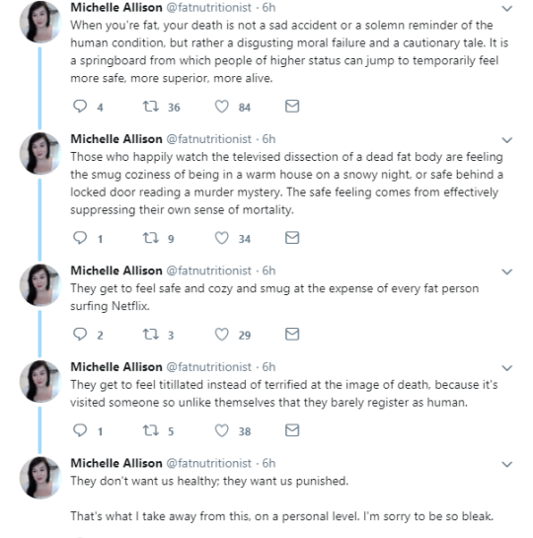Like the tweet with 34 likes
This screenshot has height=538, width=533.
pos(221,238)
